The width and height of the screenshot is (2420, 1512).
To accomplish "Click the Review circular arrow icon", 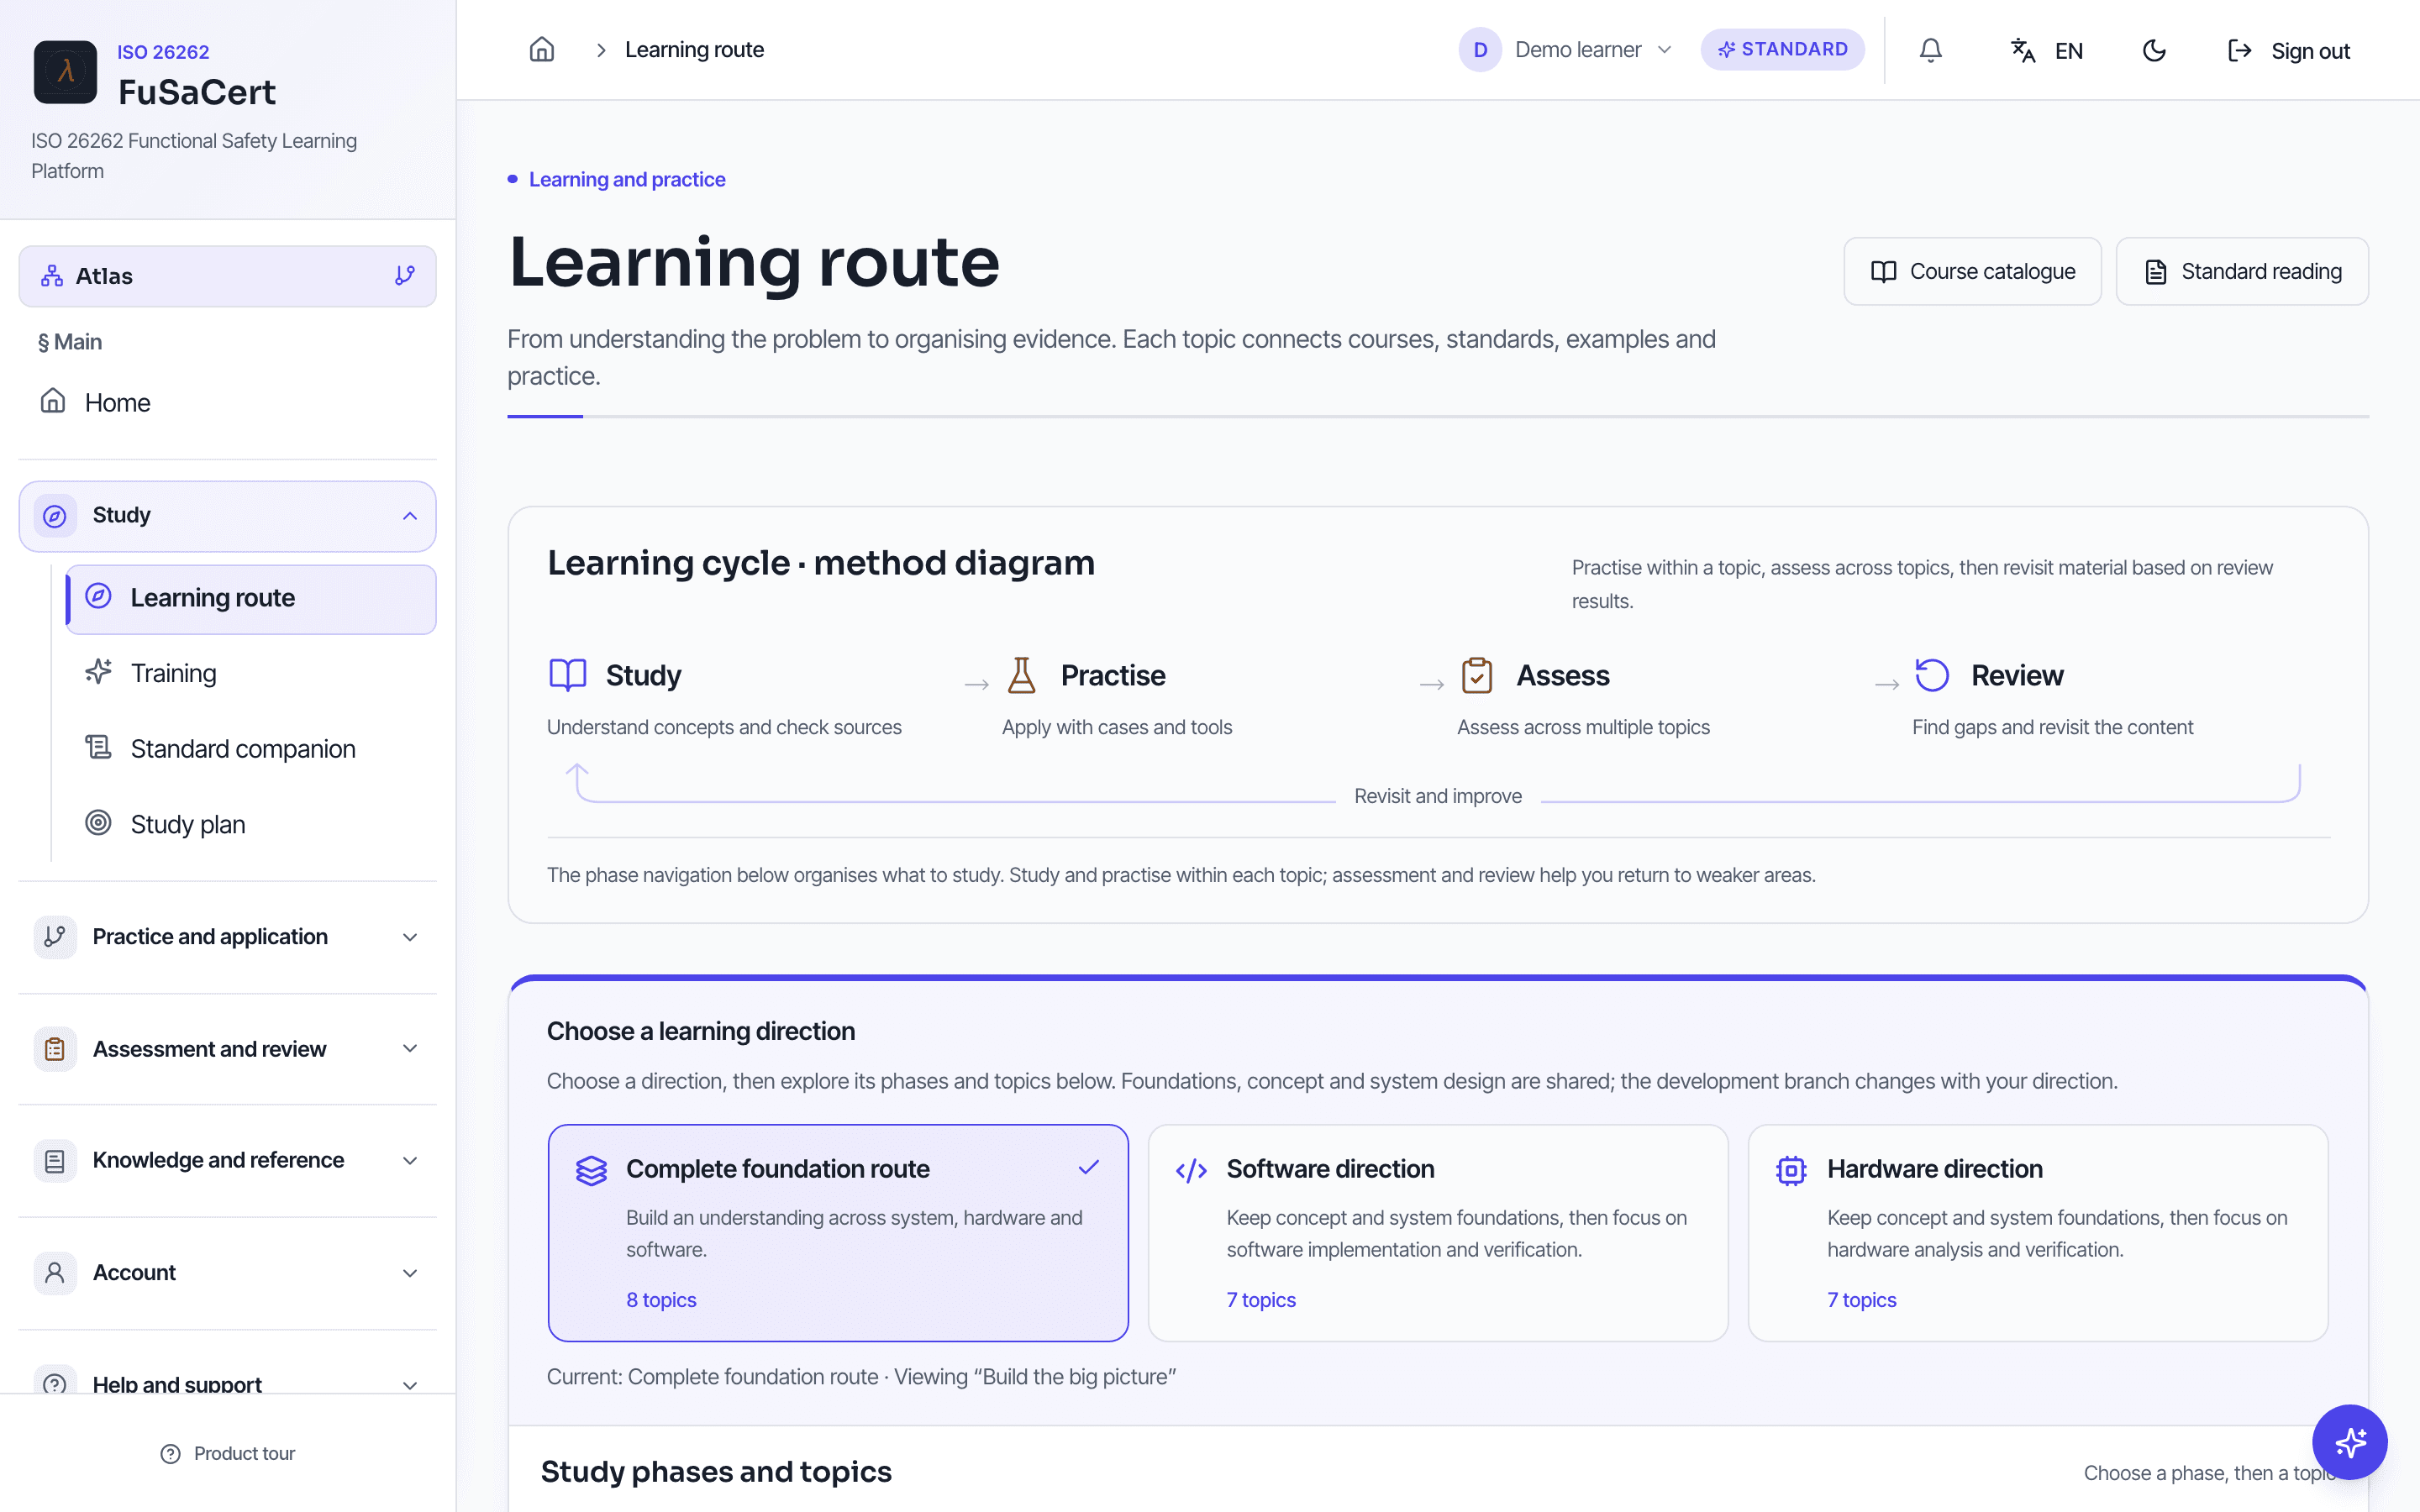I will pos(1932,675).
